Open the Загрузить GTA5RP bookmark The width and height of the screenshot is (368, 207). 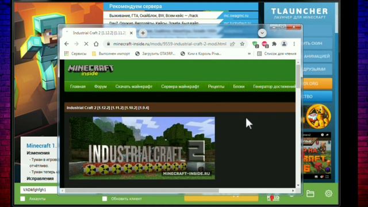(x=155, y=53)
